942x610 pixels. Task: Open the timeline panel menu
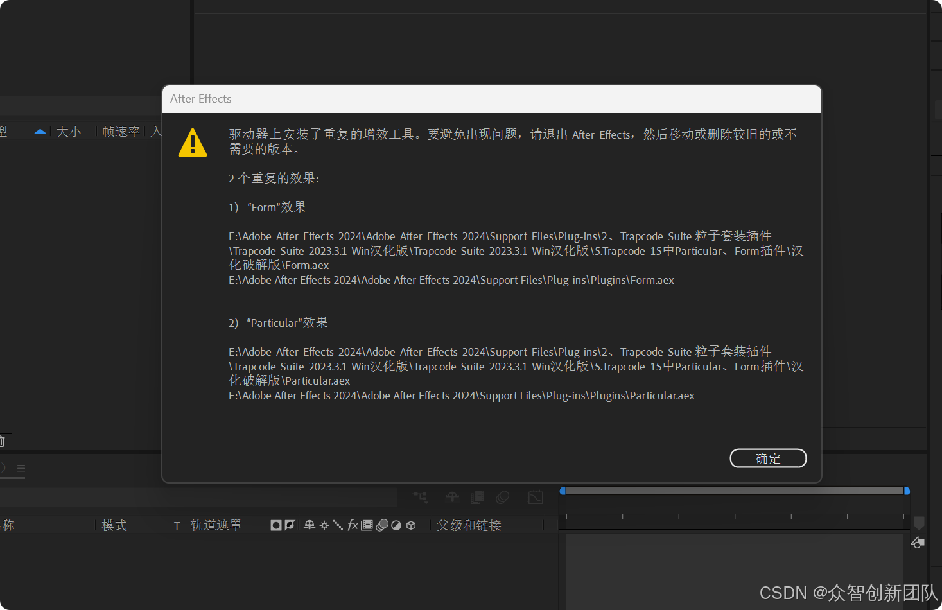point(21,468)
